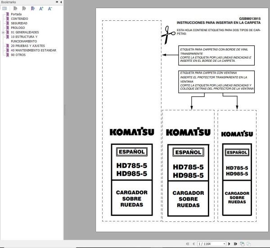Decrease bookmark font size with A-
This screenshot has height=248, width=270.
50,9
